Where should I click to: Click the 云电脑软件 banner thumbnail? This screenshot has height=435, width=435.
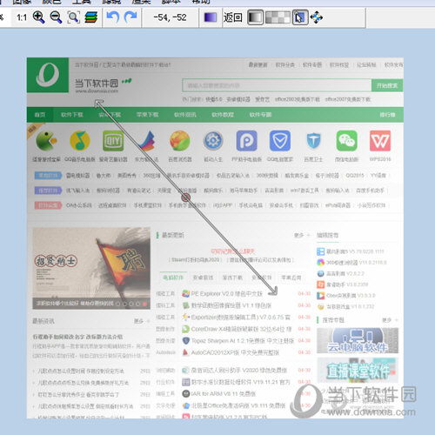358,341
